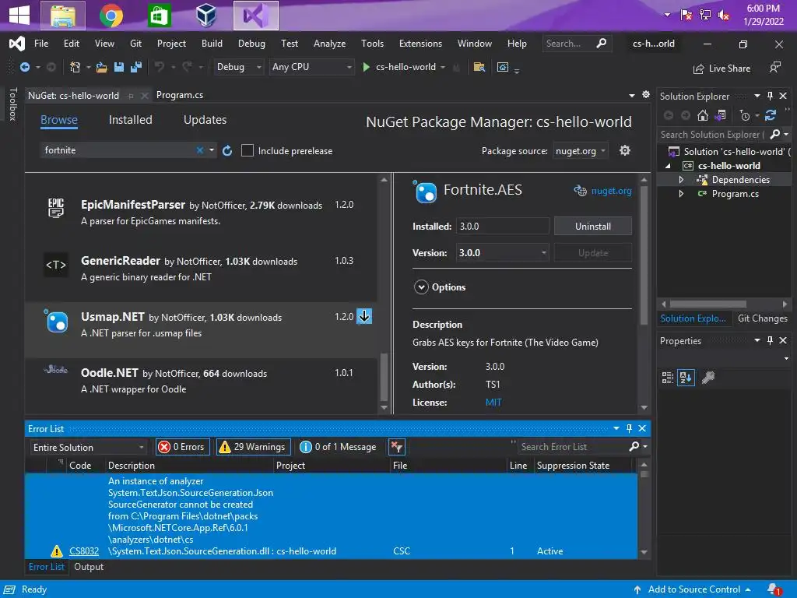Image resolution: width=797 pixels, height=598 pixels.
Task: Create a new project from the toolbar
Action: point(75,67)
